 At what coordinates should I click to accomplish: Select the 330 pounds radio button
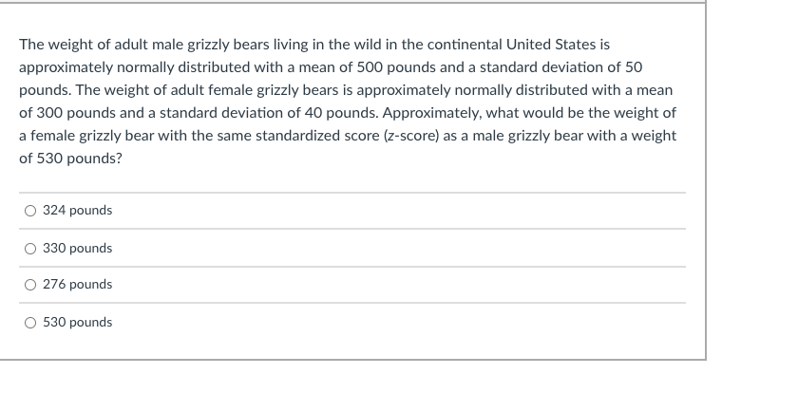click(31, 249)
